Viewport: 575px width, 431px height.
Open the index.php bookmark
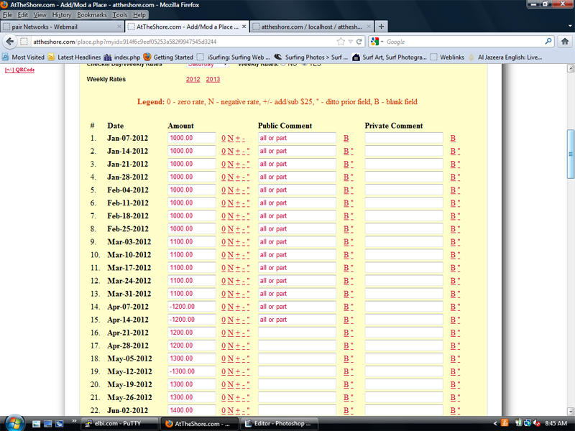122,57
